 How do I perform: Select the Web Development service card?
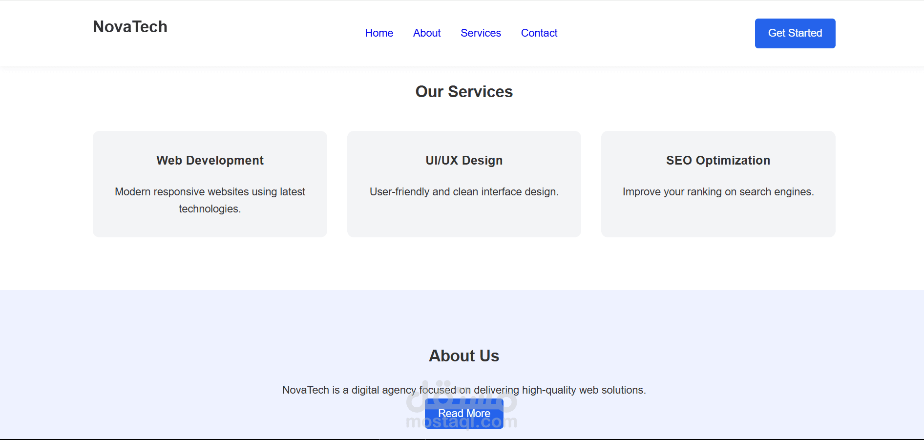click(210, 184)
